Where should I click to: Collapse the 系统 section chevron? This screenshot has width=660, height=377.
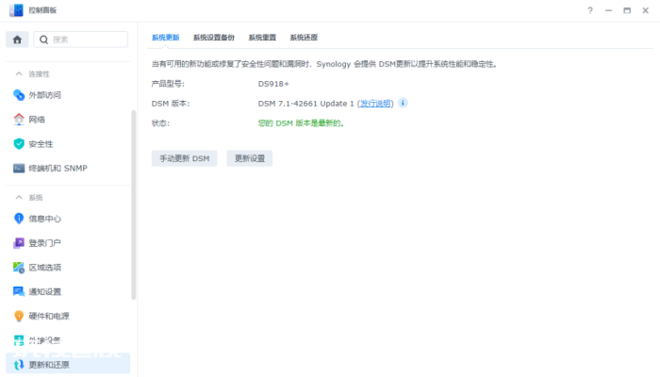coord(19,197)
